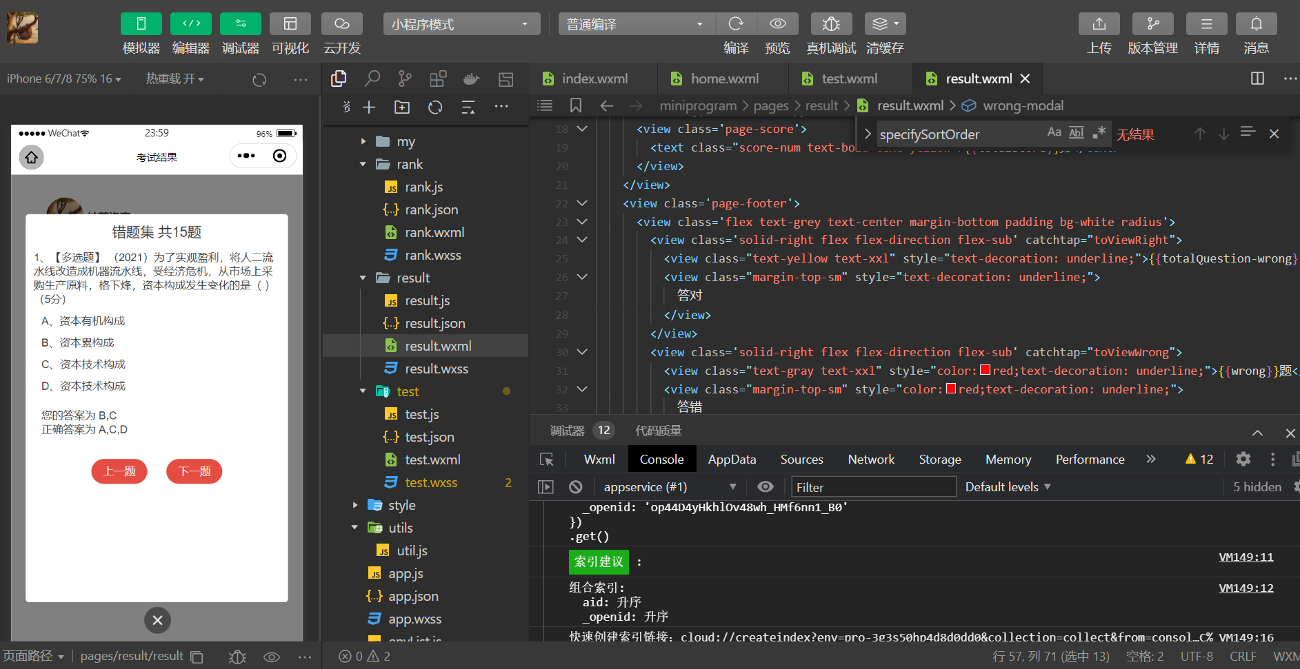Clear console with the block icon
The width and height of the screenshot is (1300, 669).
pos(576,487)
